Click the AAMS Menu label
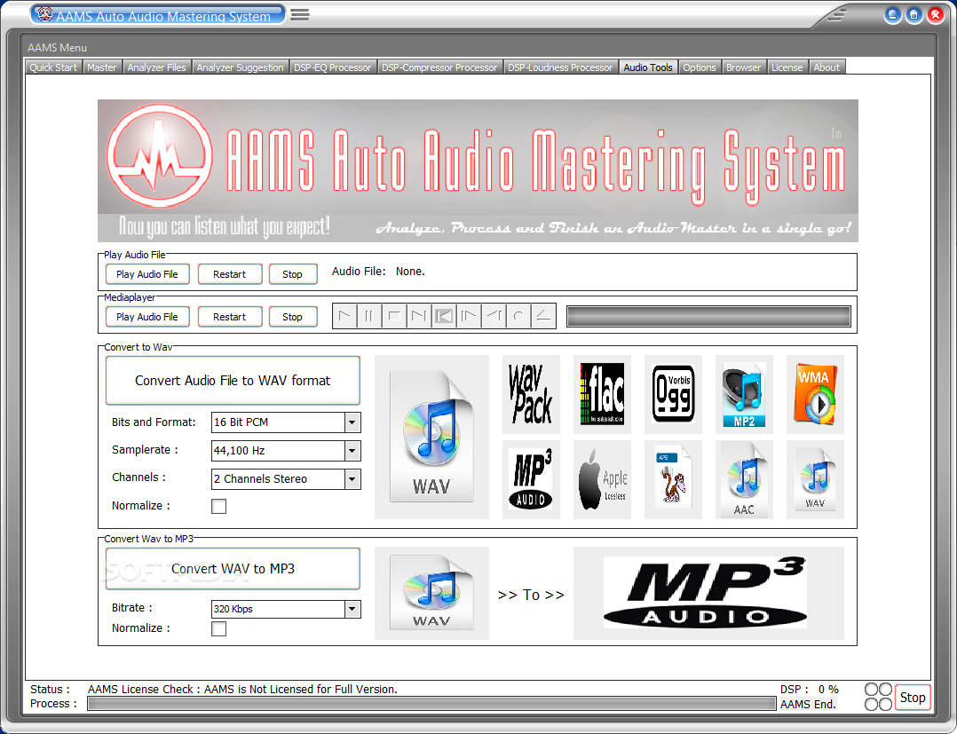Image resolution: width=957 pixels, height=734 pixels. pyautogui.click(x=58, y=48)
